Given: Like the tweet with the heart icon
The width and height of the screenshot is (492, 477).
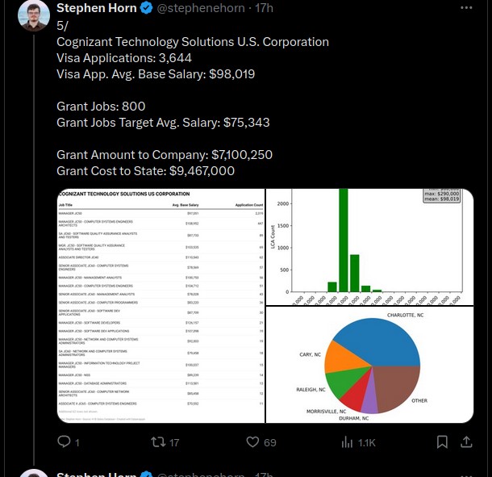Looking at the screenshot, I should coord(252,441).
